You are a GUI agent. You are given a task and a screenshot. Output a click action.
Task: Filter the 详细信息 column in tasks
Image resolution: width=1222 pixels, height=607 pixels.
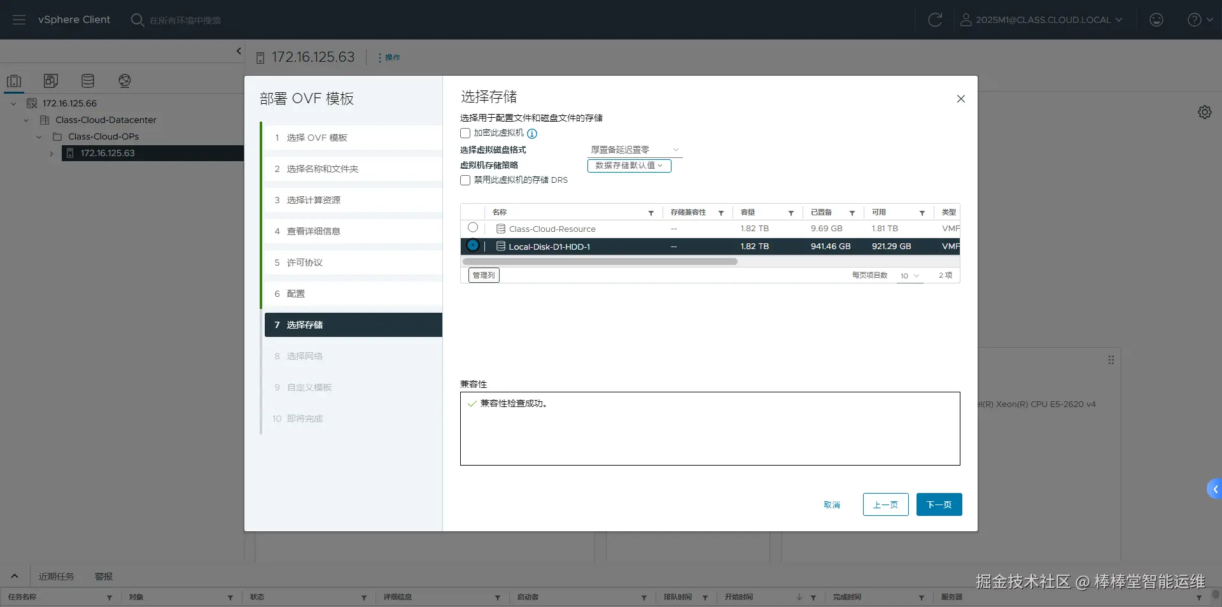[498, 597]
